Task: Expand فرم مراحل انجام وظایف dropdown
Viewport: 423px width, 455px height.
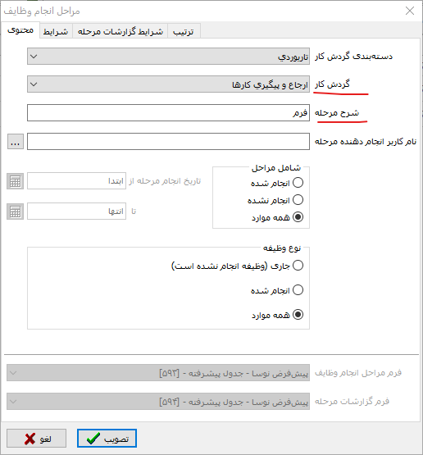Action: click(x=13, y=373)
